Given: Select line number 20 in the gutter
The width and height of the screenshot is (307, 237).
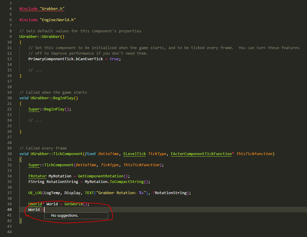Looking at the screenshot, I should coord(9,98).
